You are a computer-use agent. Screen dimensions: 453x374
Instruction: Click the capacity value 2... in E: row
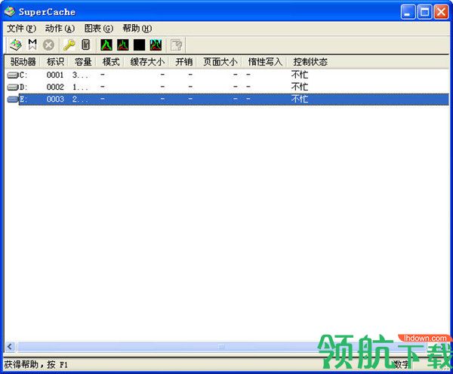point(80,99)
